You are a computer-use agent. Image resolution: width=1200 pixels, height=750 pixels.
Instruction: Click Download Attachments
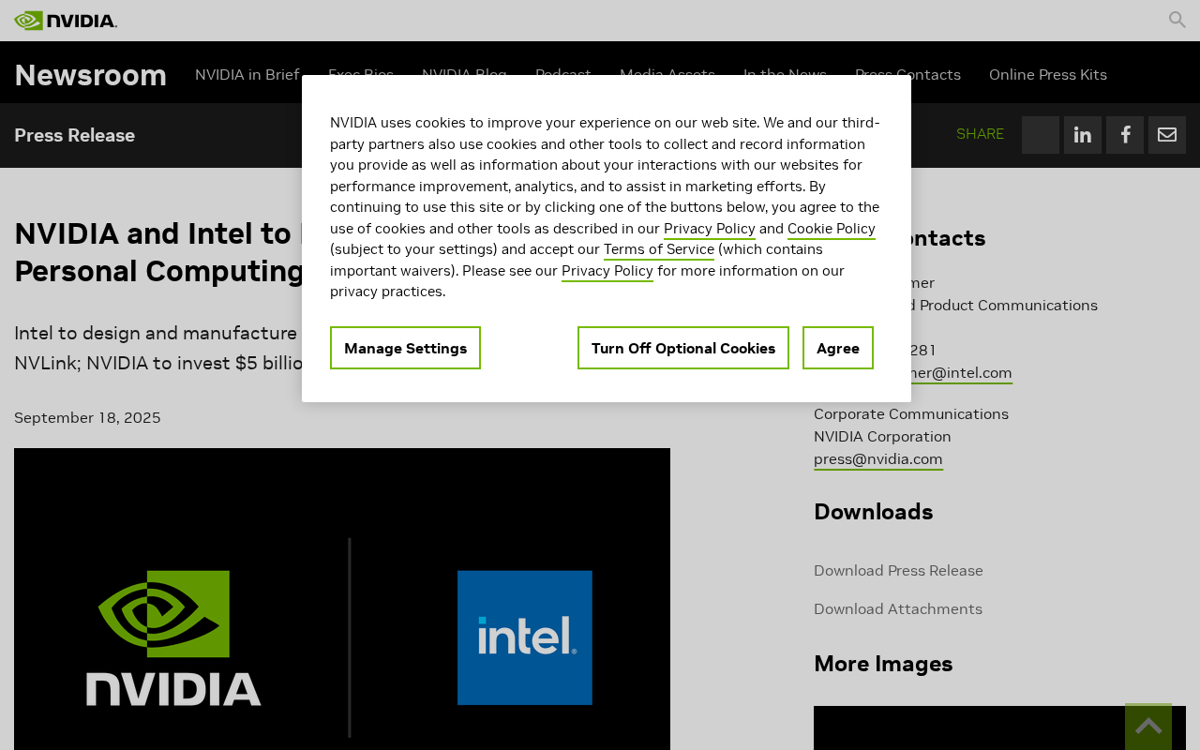(x=898, y=609)
